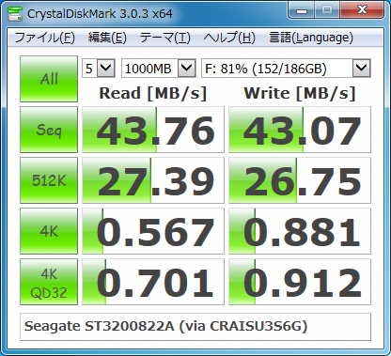Open the 言語(Language) menu
The width and height of the screenshot is (391, 356).
click(x=311, y=38)
